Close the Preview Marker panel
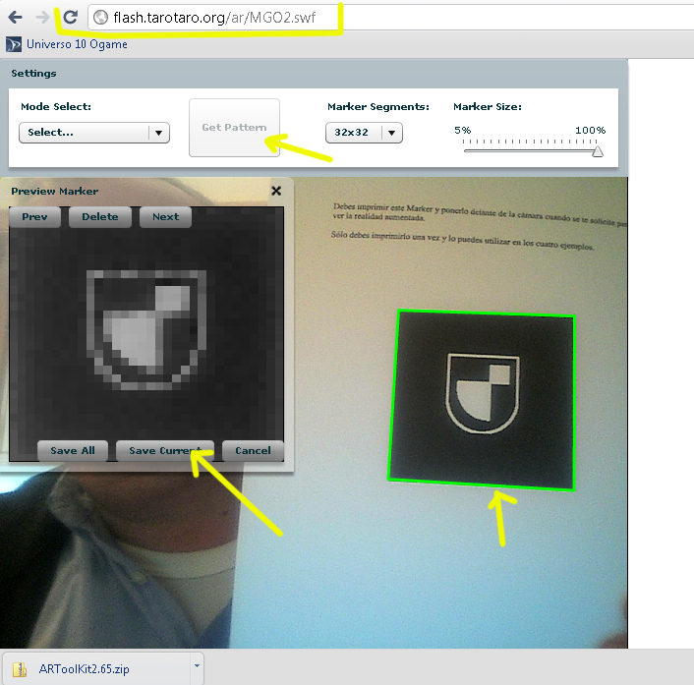The image size is (694, 685). point(276,191)
